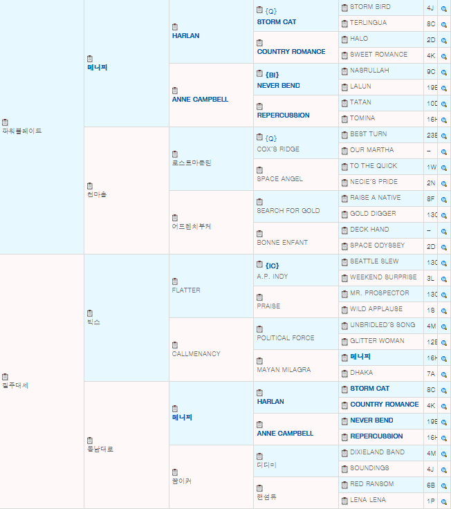Click the clipboard icon above CALLMENANCY
The height and width of the screenshot is (509, 451).
tap(175, 344)
